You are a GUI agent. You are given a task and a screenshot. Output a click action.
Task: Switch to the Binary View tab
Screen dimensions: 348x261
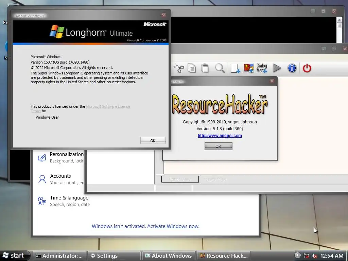point(216,179)
